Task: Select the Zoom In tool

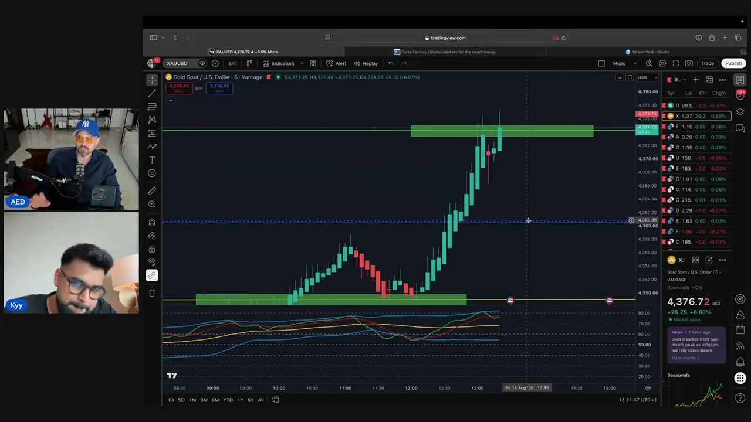Action: [152, 204]
